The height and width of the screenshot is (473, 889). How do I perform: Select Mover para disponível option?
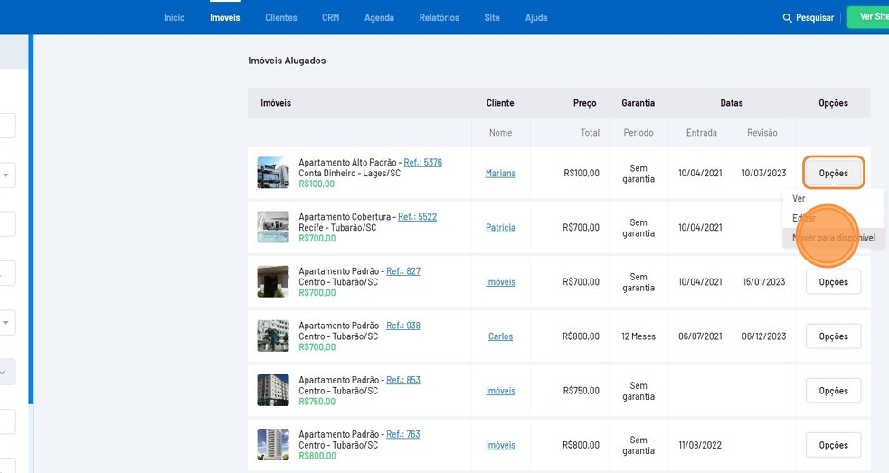pyautogui.click(x=833, y=238)
